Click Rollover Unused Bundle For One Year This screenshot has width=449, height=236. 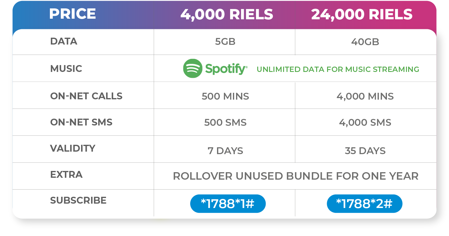click(296, 176)
